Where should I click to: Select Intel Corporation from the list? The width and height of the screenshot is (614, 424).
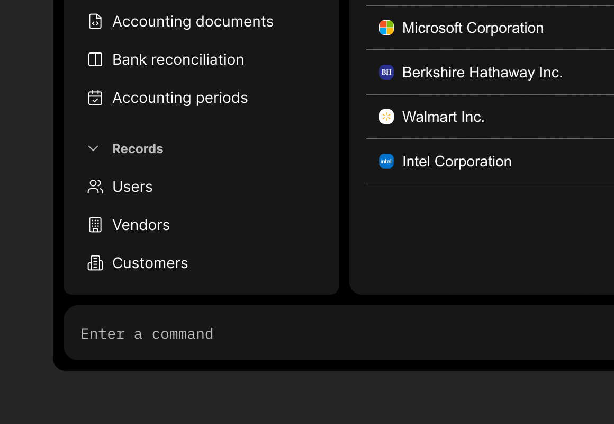[457, 161]
